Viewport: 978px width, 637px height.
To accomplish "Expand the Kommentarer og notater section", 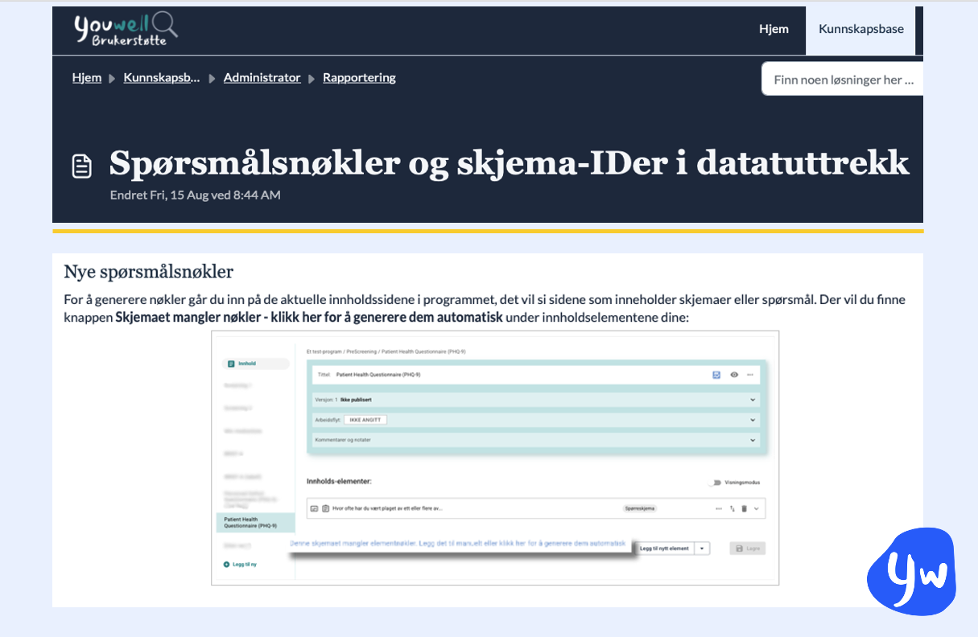I will (753, 440).
